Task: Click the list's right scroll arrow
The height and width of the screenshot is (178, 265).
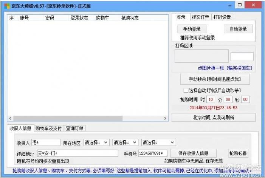Action: point(165,118)
